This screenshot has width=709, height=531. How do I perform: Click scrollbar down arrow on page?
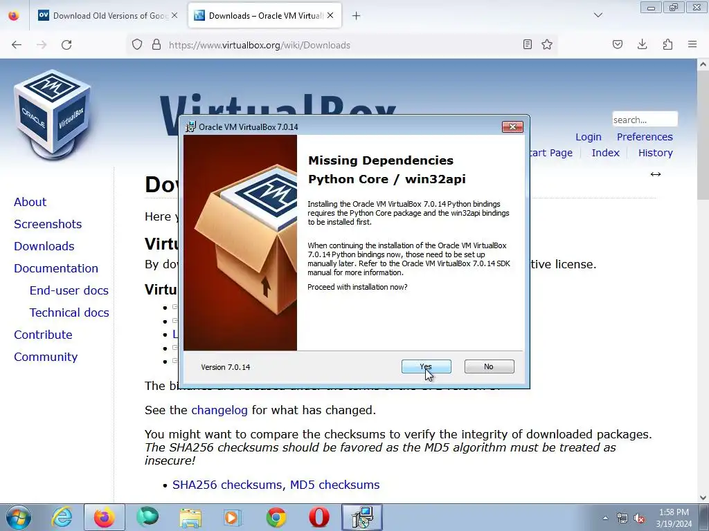[703, 498]
